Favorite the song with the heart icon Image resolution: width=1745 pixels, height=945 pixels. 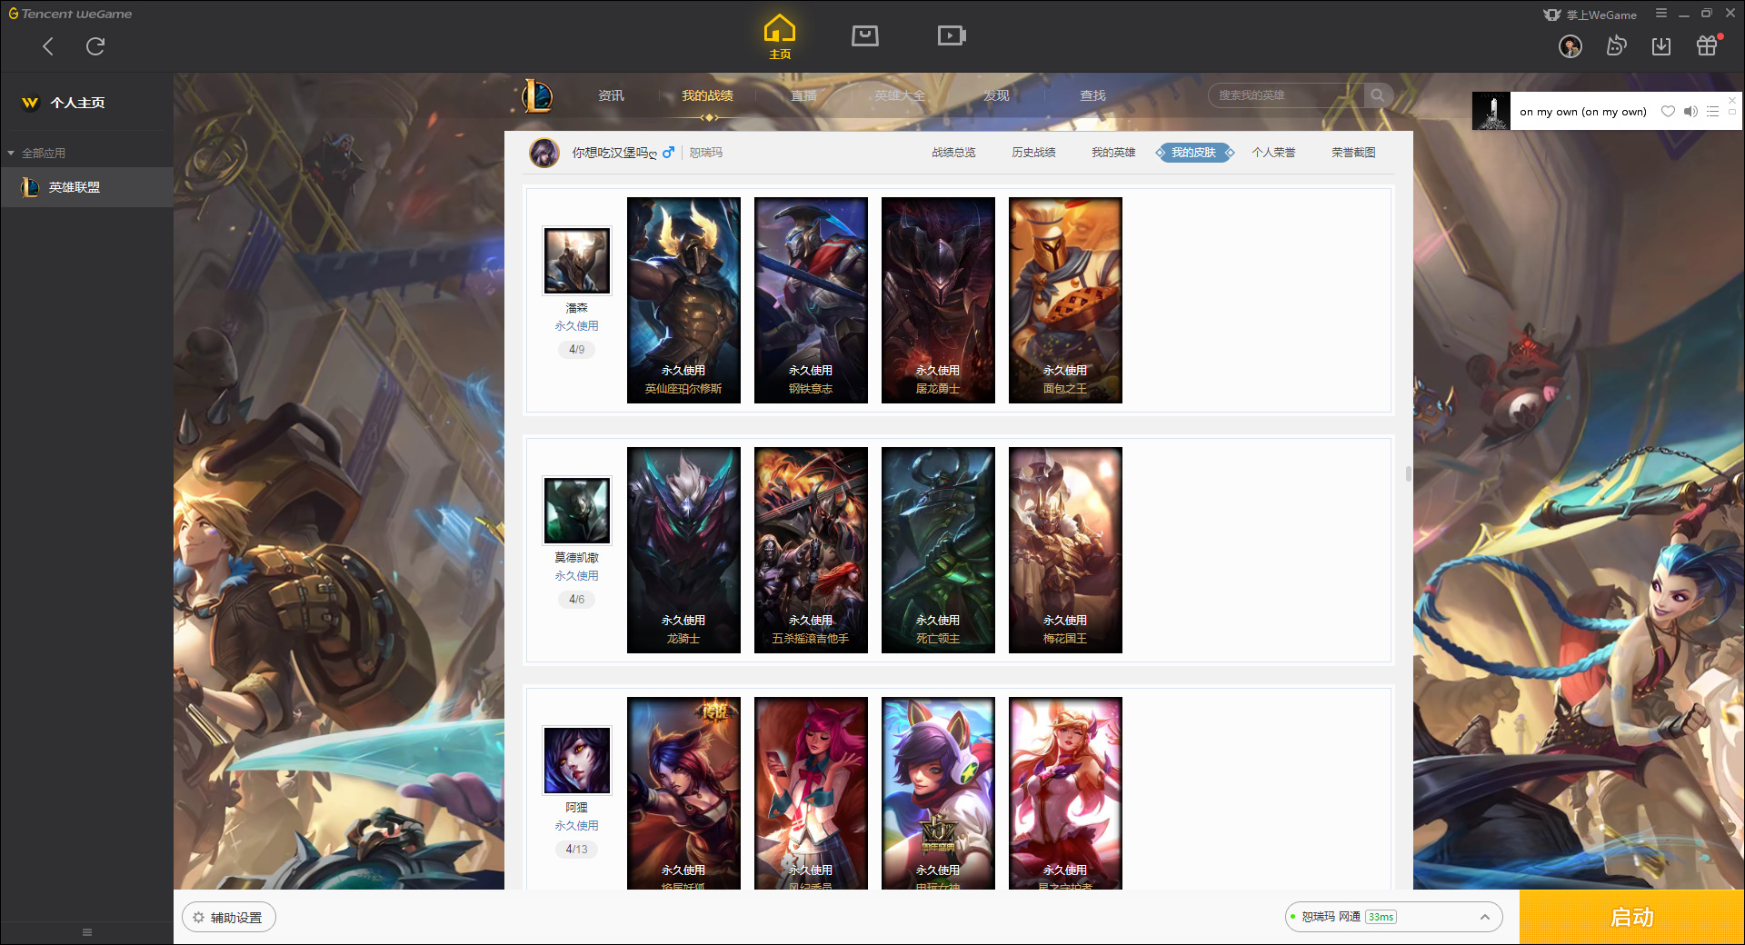[x=1668, y=112]
